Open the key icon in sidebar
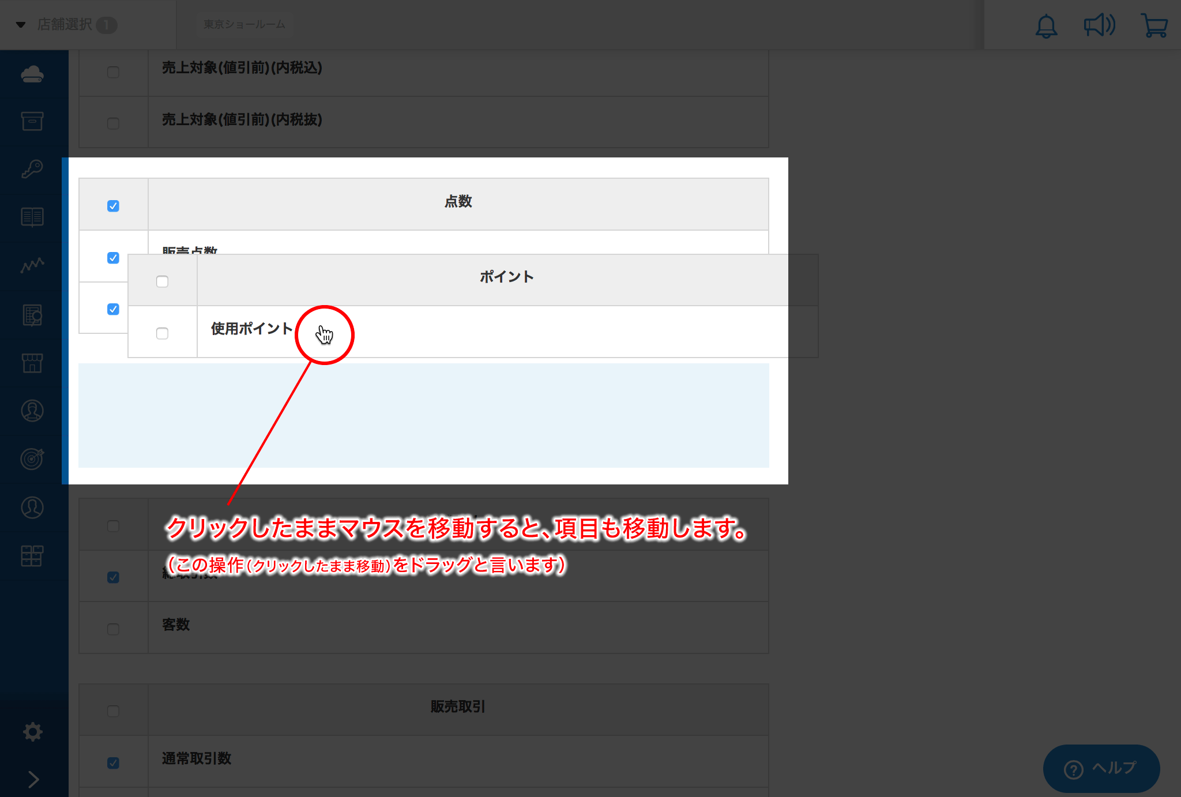The image size is (1181, 797). point(32,170)
